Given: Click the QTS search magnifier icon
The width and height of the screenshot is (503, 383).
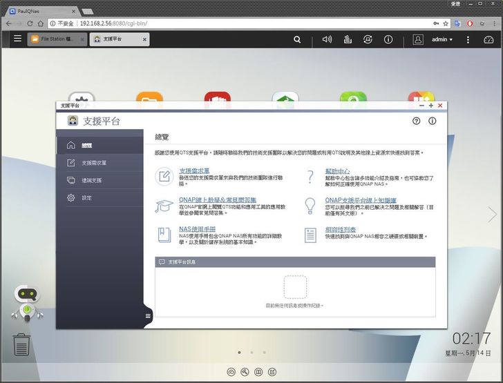Looking at the screenshot, I should coord(297,39).
